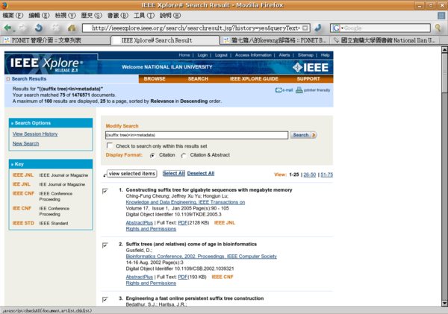
Task: Click the Google search input box
Action: coord(387,28)
